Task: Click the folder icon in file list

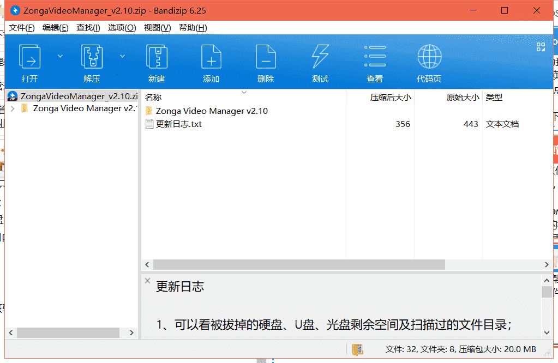Action: coord(149,111)
